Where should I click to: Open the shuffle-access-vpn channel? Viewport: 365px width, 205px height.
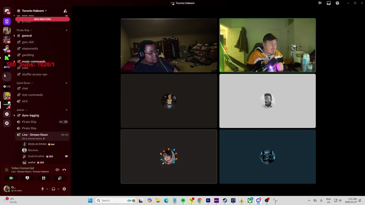pyautogui.click(x=42, y=74)
